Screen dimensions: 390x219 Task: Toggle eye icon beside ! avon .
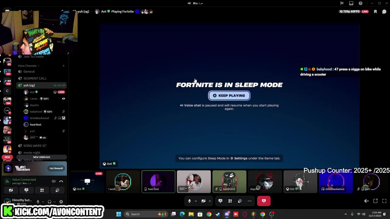tap(63, 99)
